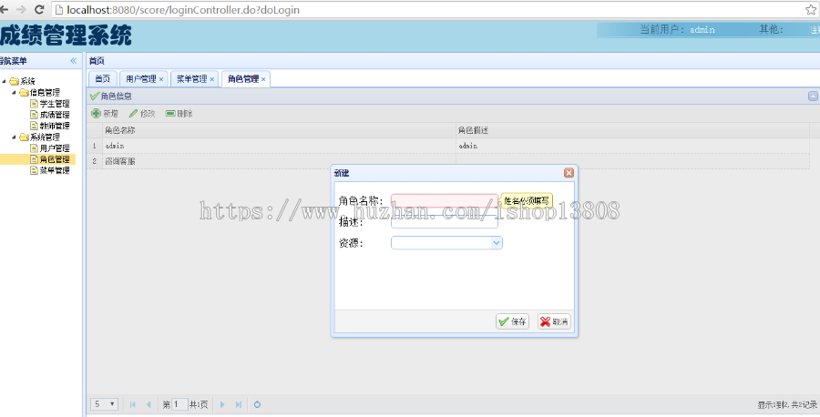
Task: Open the page size dropdown
Action: pos(105,404)
